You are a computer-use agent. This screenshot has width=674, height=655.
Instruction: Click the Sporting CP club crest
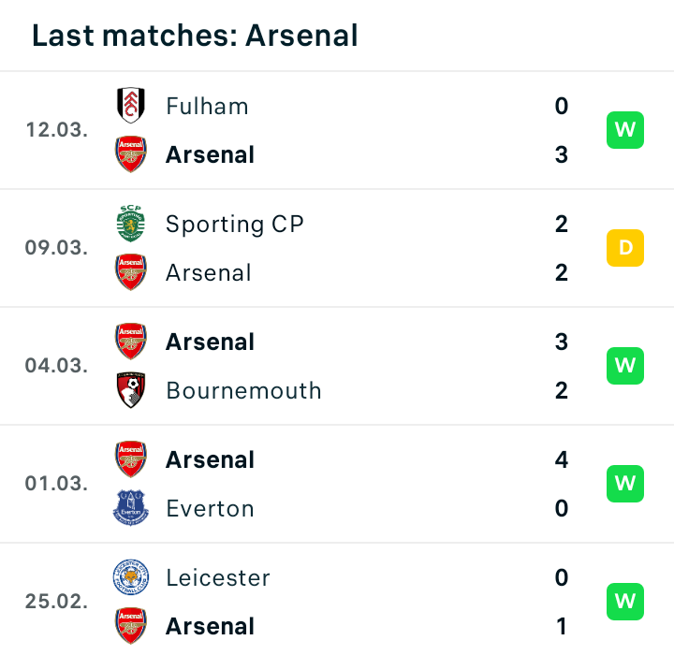[x=131, y=224]
